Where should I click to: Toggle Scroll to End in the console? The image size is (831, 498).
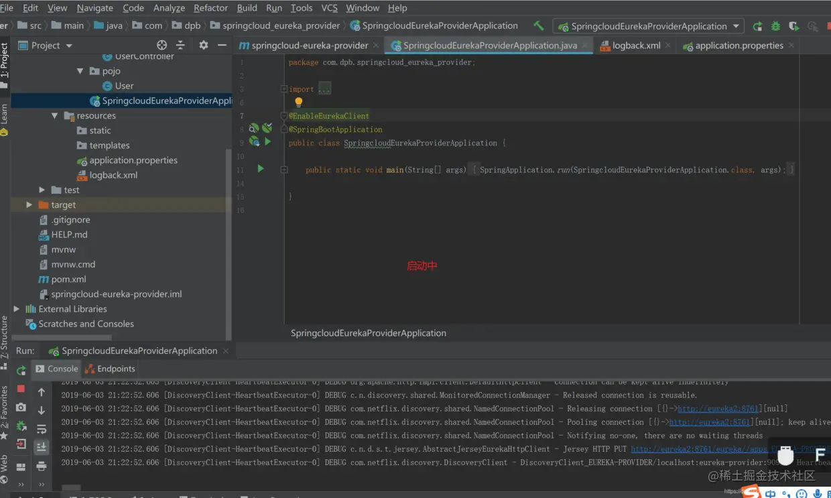[42, 447]
